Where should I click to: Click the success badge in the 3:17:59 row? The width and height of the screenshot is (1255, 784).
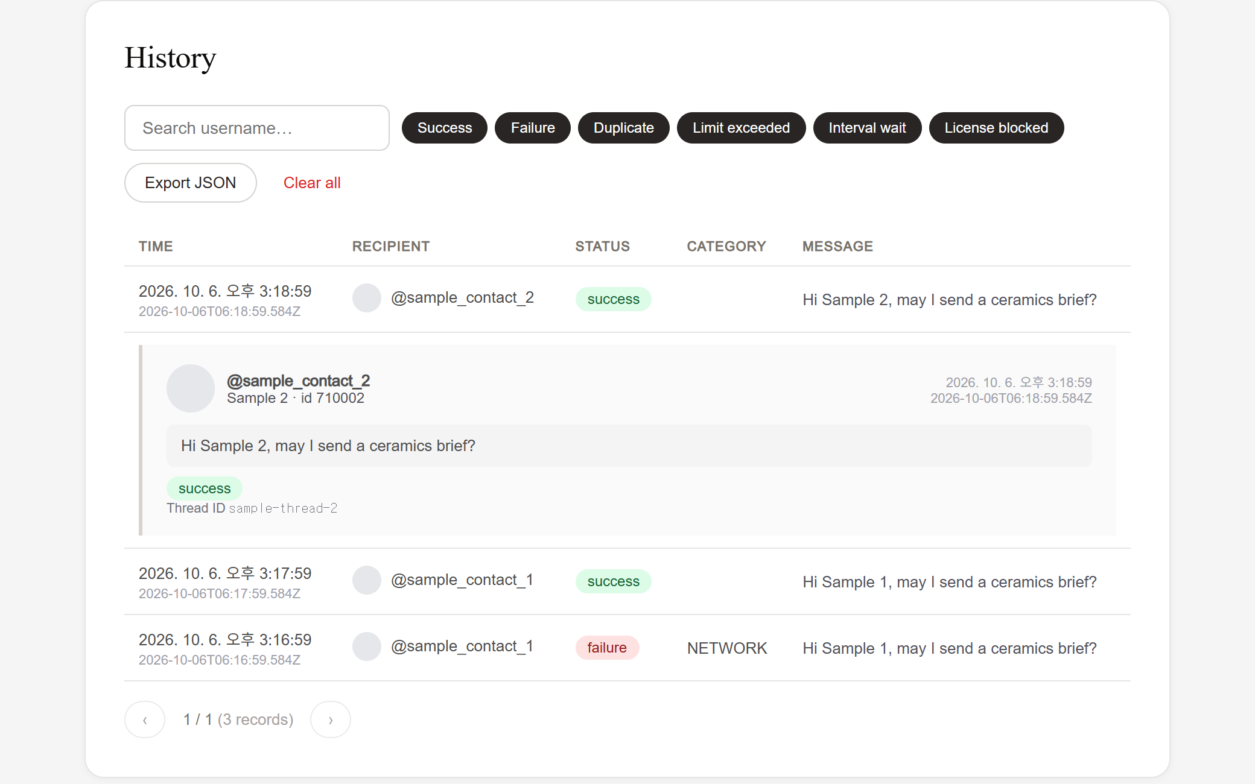click(x=614, y=581)
